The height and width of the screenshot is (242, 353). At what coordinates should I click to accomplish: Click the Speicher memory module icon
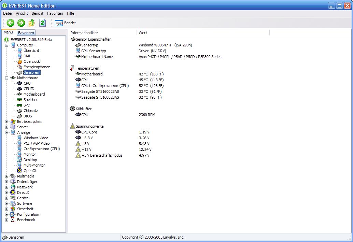pyautogui.click(x=19, y=100)
